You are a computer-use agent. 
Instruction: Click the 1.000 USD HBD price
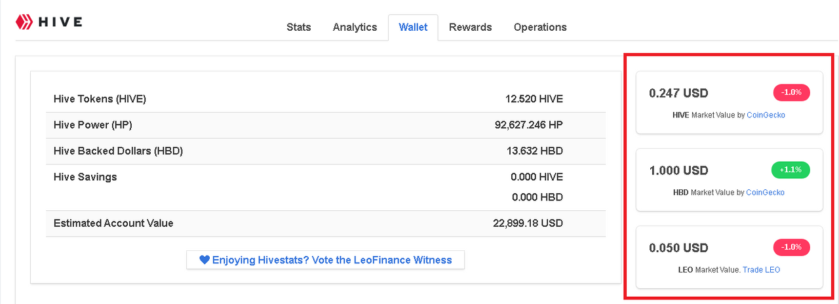[678, 170]
